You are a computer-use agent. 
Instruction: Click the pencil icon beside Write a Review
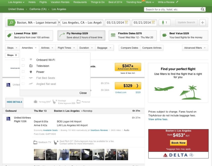pyautogui.click(x=177, y=2)
